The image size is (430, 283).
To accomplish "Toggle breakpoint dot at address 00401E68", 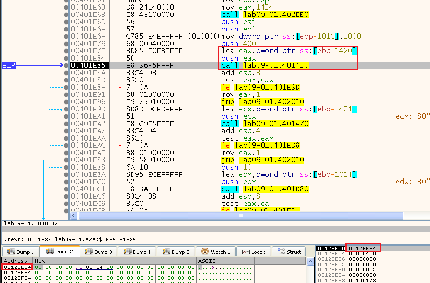I will tap(66, 15).
